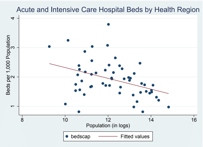Click the chart title about Hospital Beds
This screenshot has width=203, height=147.
point(108,10)
